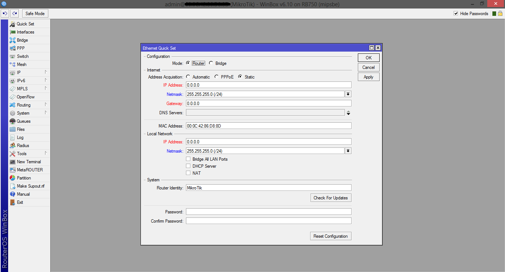Click the System gear icon in the sidebar
The width and height of the screenshot is (505, 272).
pyautogui.click(x=13, y=113)
